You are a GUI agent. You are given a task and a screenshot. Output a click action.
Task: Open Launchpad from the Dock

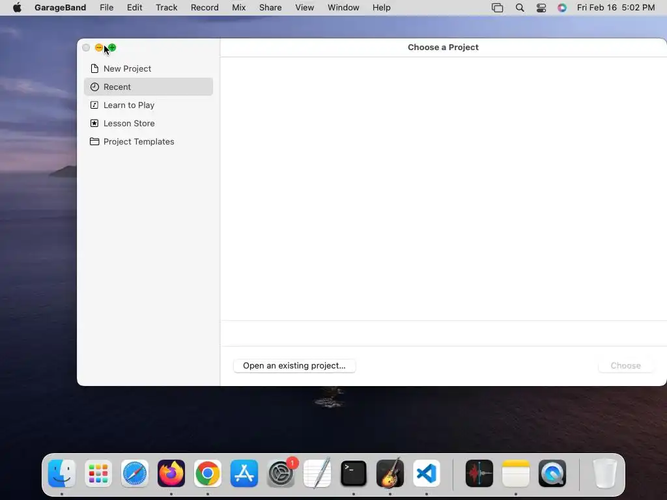coord(98,473)
